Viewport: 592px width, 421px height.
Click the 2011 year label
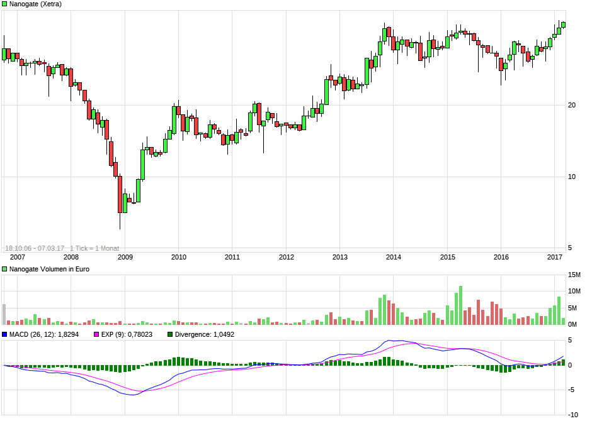click(232, 257)
